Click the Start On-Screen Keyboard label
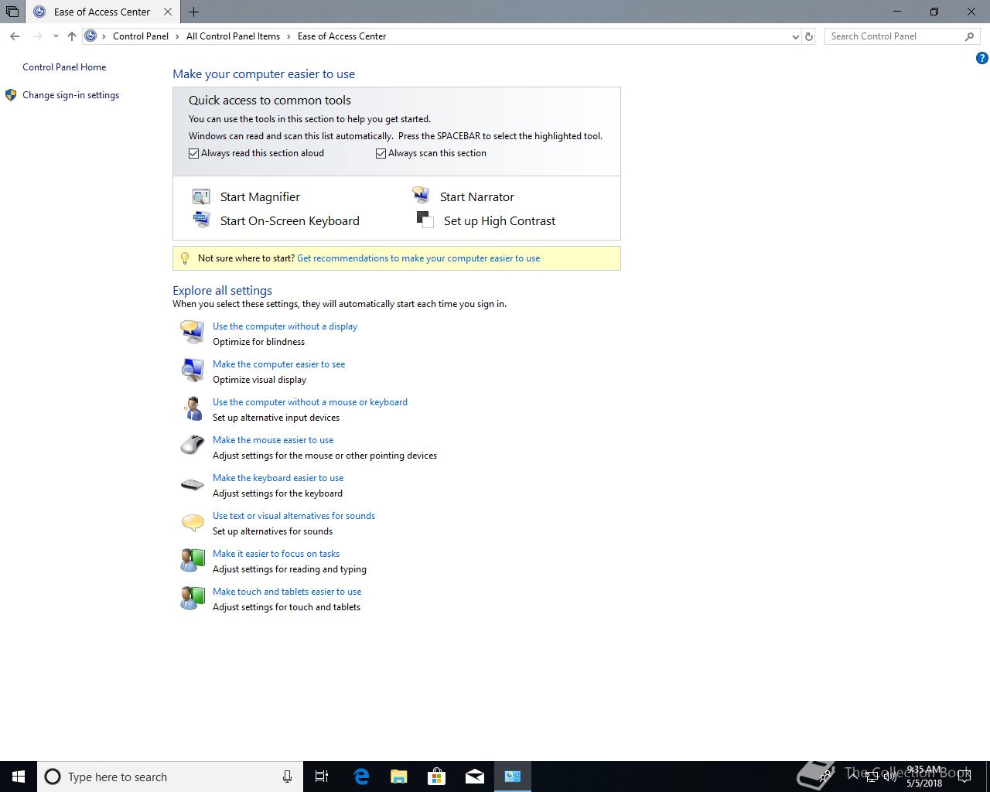Image resolution: width=990 pixels, height=792 pixels. (290, 221)
